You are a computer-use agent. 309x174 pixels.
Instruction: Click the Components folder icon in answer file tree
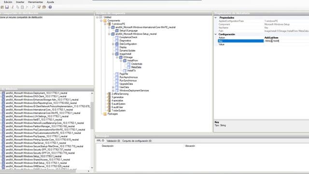pyautogui.click(x=105, y=20)
